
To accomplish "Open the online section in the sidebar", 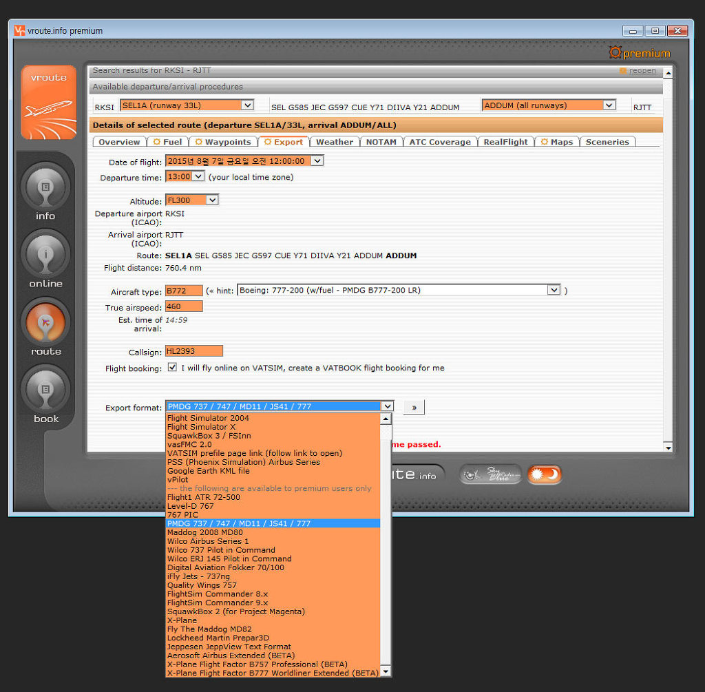I will [45, 255].
